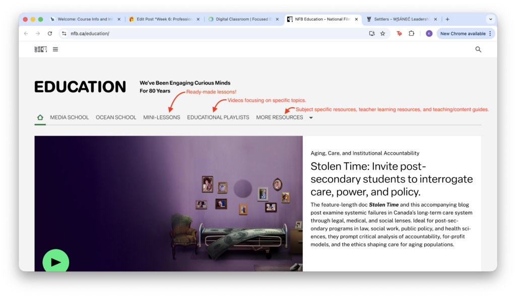Select Educational Playlists in navigation
The image size is (516, 296).
pos(218,118)
